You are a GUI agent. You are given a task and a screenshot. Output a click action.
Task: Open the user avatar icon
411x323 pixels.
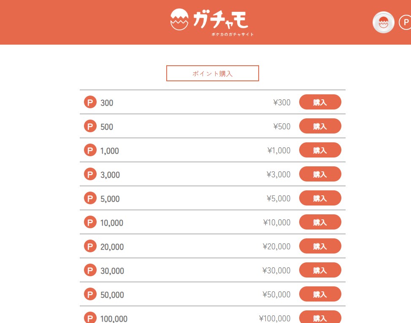[x=383, y=22]
